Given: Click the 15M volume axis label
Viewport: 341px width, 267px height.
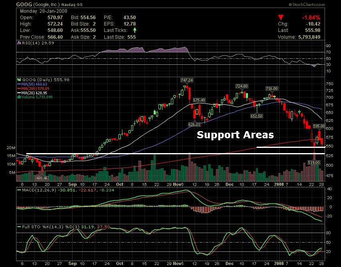Looking at the screenshot, I should (11, 155).
